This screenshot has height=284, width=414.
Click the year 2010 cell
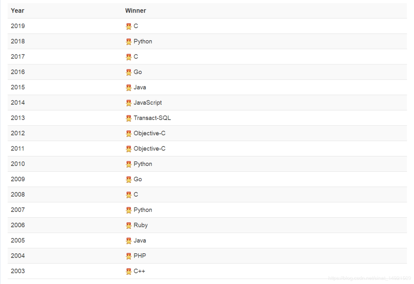tap(18, 164)
